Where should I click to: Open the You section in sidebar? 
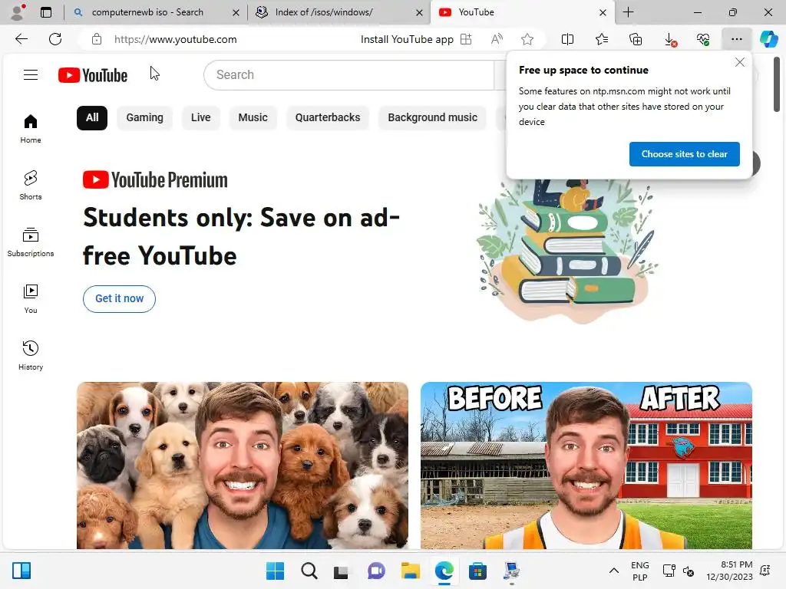(x=31, y=299)
